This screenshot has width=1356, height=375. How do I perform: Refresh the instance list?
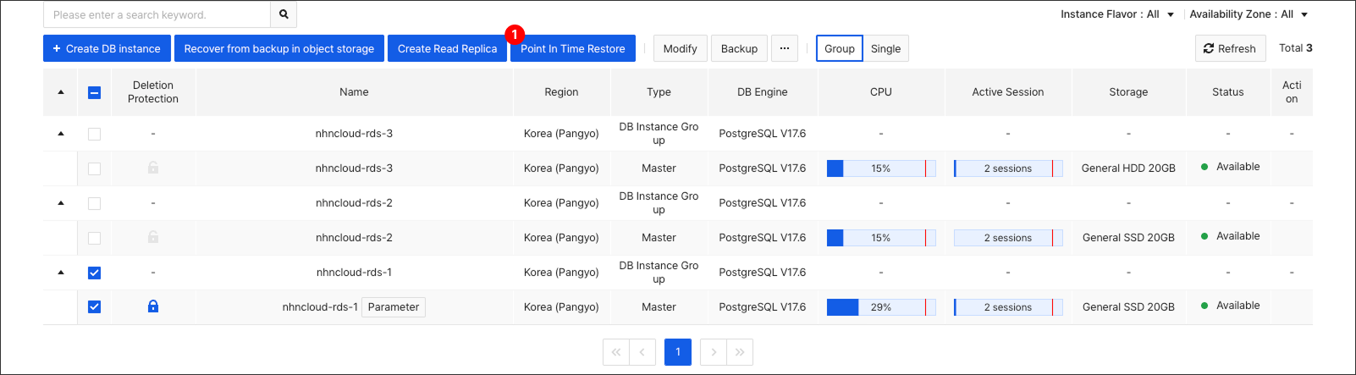pyautogui.click(x=1231, y=48)
